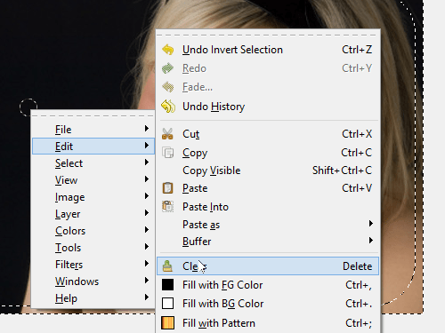
Task: Click the Undo Invert Selection arrow icon
Action: pos(168,50)
